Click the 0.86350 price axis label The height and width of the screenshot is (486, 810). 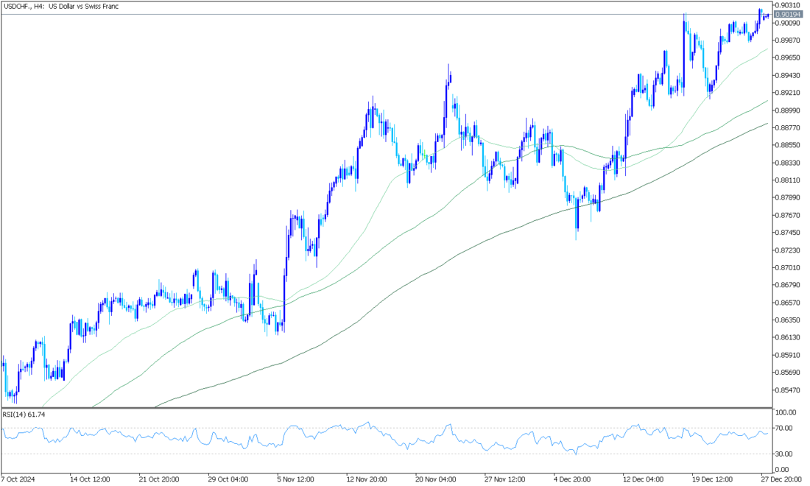(x=787, y=320)
